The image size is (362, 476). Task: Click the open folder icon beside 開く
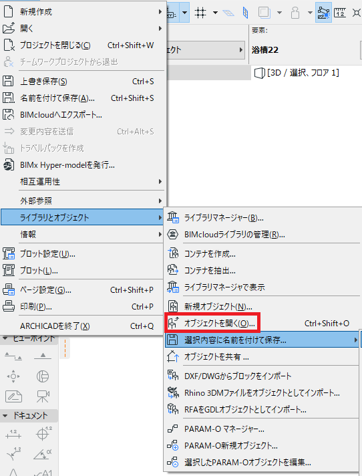click(x=9, y=28)
